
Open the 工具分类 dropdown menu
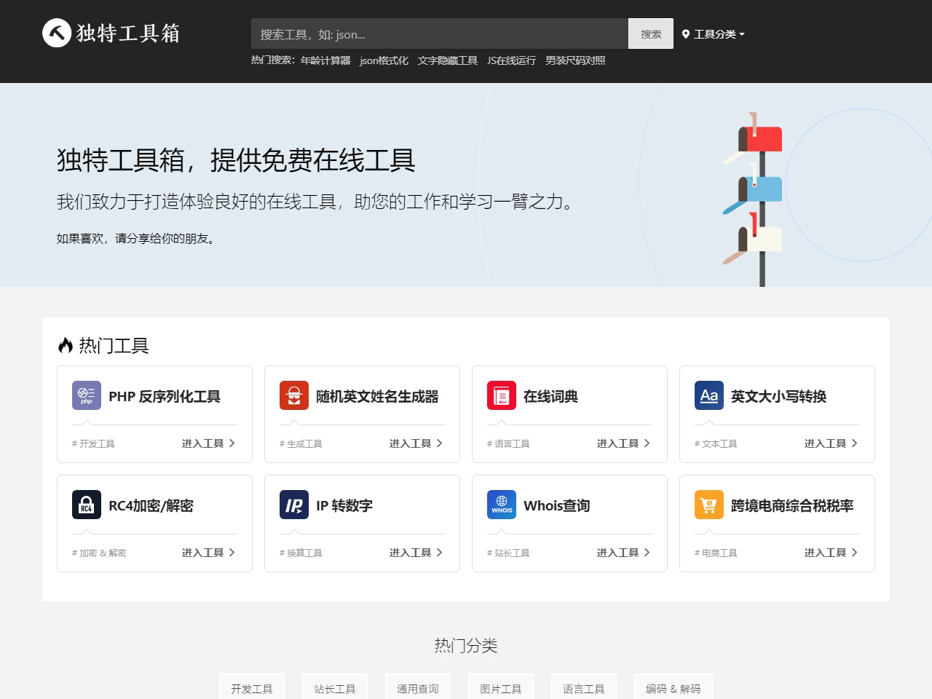tap(714, 34)
